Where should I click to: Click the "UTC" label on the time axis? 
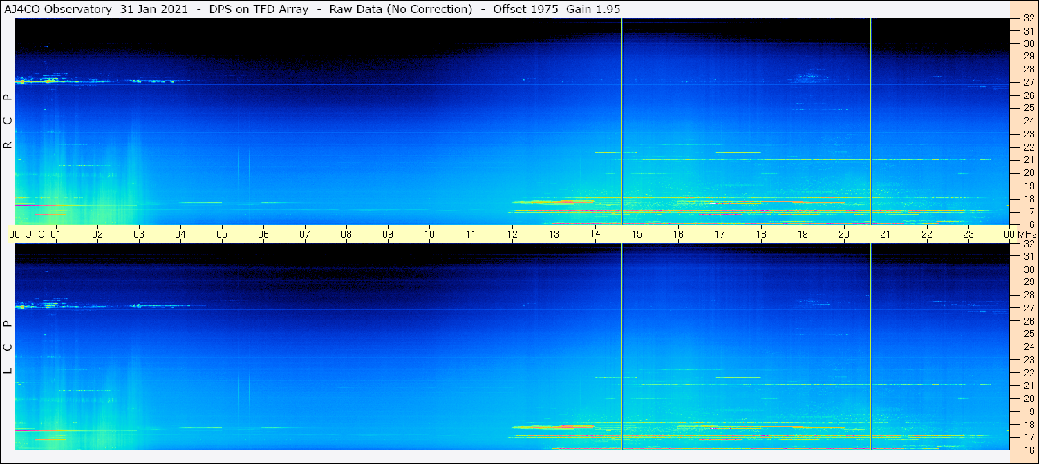(35, 234)
